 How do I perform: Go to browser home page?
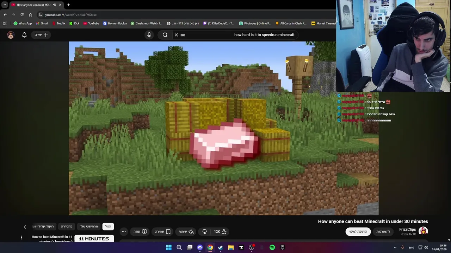[31, 15]
